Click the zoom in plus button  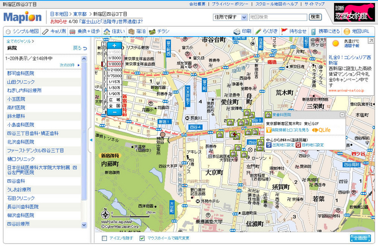[x=114, y=45]
